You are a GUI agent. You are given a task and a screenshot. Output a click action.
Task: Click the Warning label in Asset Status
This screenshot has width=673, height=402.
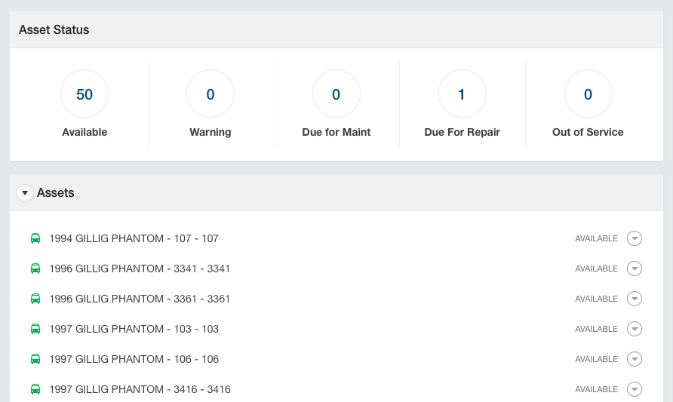[x=211, y=132]
